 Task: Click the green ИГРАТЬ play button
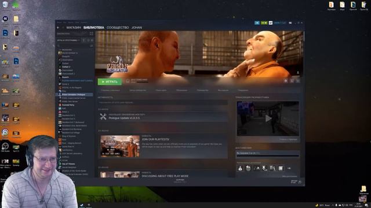[110, 81]
